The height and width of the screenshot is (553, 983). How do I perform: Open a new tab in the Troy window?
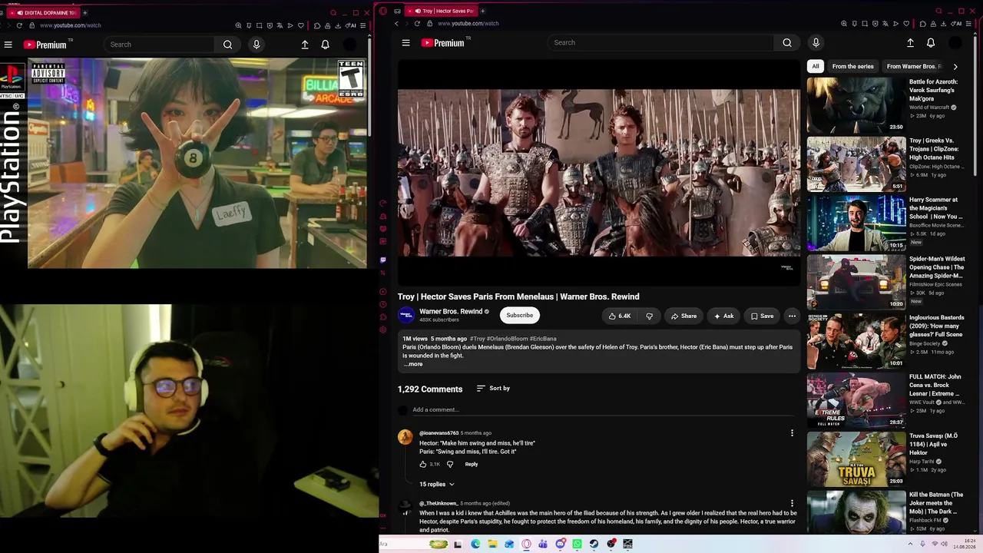482,11
